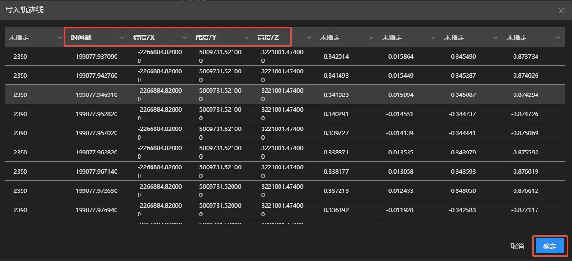Select the highlighted row with timestamp 199077.946910
The image size is (572, 261).
96,95
